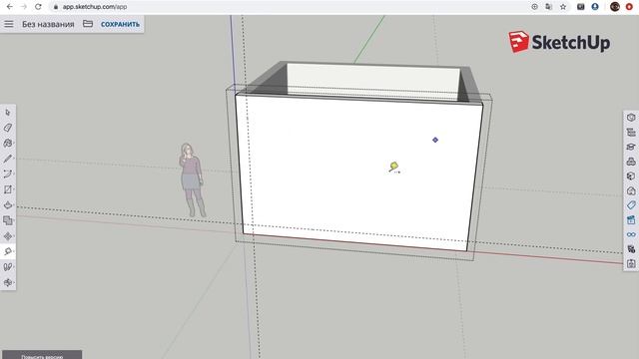Click the blue guide point on wall

(x=435, y=140)
